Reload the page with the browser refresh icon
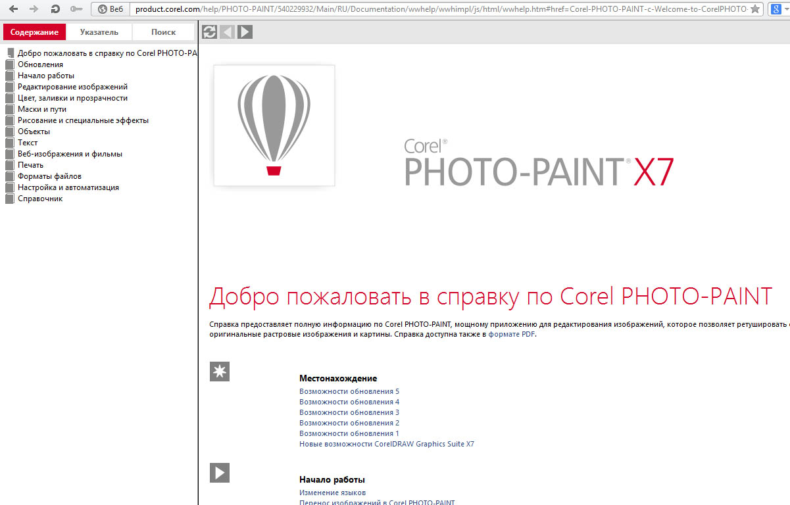 coord(55,9)
